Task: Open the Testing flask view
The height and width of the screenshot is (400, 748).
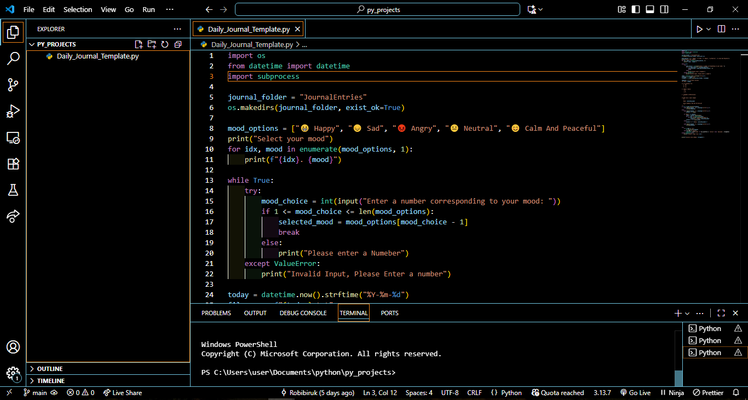Action: click(x=13, y=190)
